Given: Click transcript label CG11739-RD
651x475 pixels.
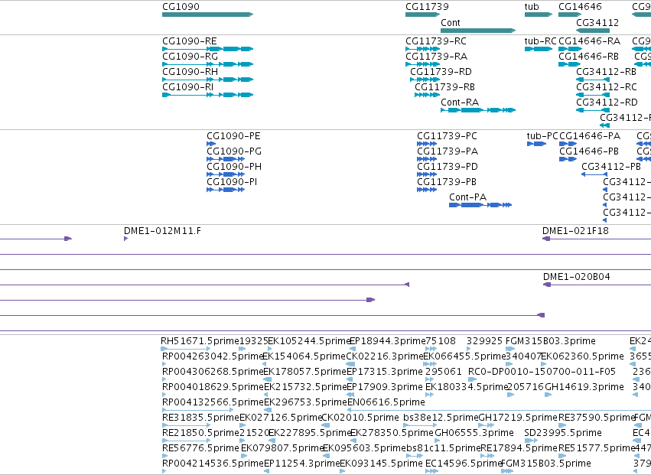Looking at the screenshot, I should coord(441,72).
